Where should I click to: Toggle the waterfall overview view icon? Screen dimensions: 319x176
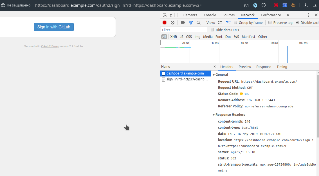click(x=228, y=22)
